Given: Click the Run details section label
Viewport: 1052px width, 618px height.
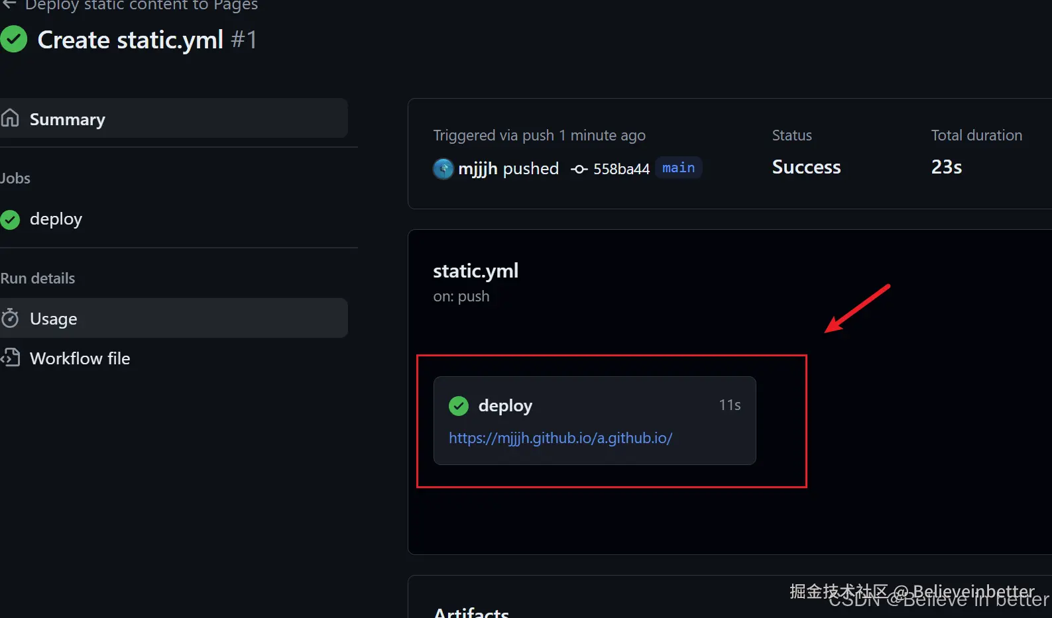Looking at the screenshot, I should tap(38, 278).
